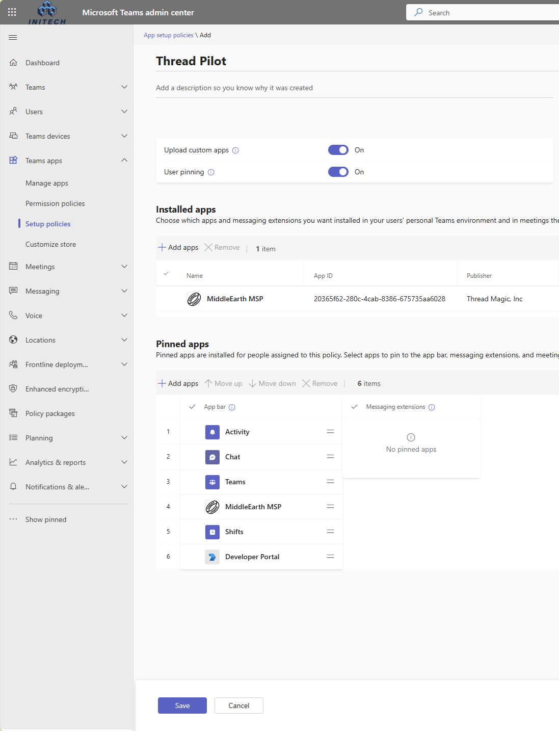Click the Teams devices icon

pyautogui.click(x=13, y=136)
